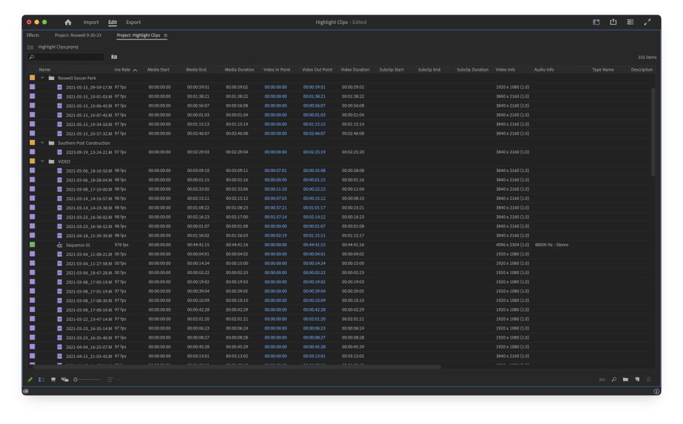
Task: Click the horizontal scrollbar under the list
Action: (237, 367)
